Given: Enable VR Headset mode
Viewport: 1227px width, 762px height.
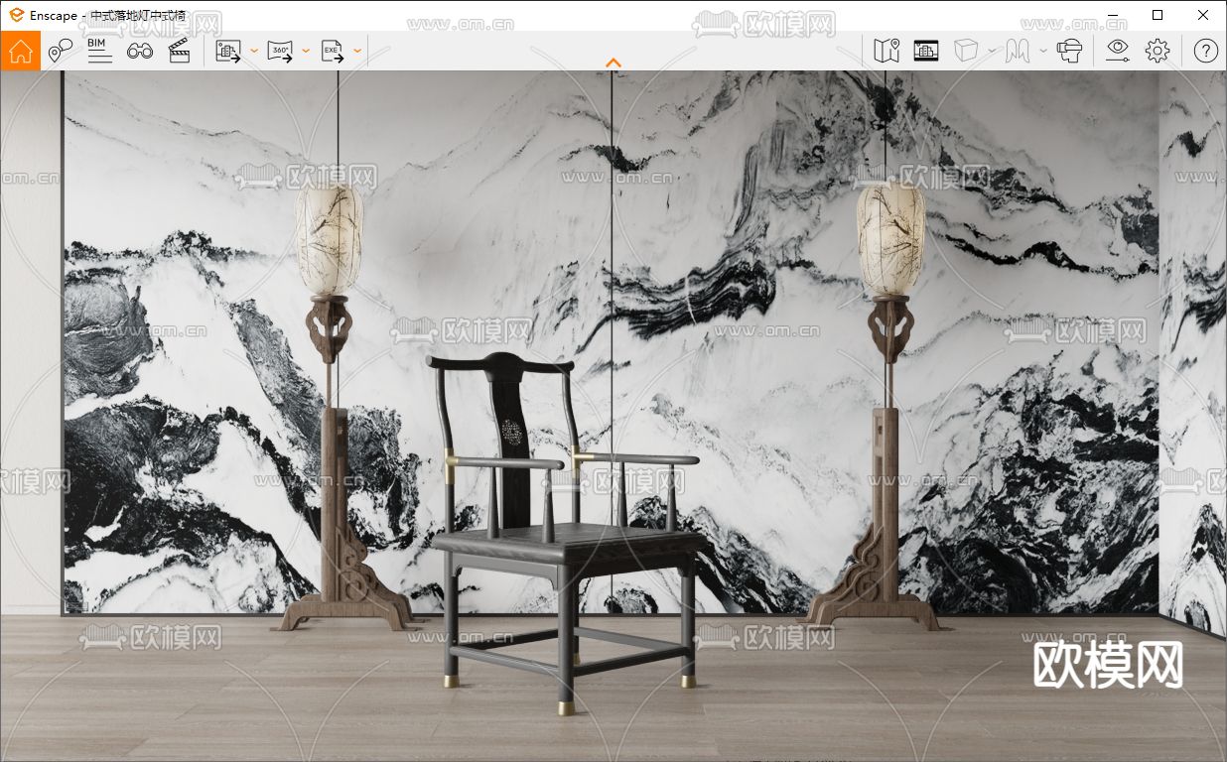Looking at the screenshot, I should tap(1069, 51).
